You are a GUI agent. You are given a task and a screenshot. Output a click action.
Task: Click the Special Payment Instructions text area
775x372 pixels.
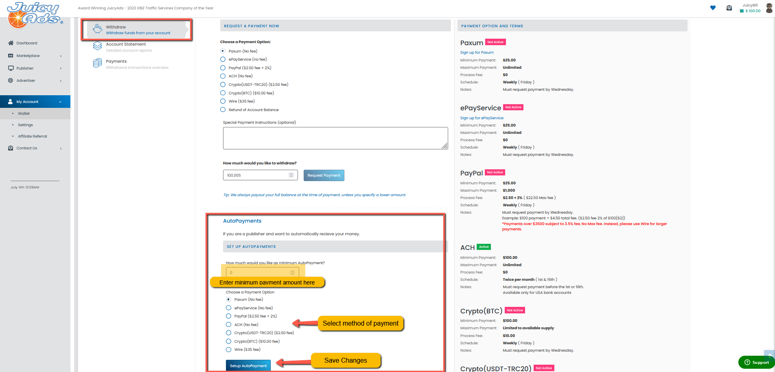pyautogui.click(x=335, y=138)
